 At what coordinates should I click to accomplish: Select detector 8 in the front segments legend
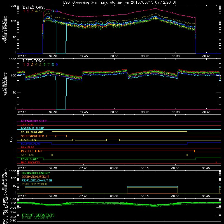point(53,11)
